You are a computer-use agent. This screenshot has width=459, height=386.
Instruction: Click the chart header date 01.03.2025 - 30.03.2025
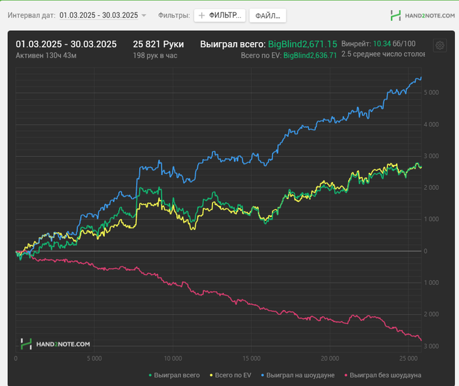coord(66,44)
